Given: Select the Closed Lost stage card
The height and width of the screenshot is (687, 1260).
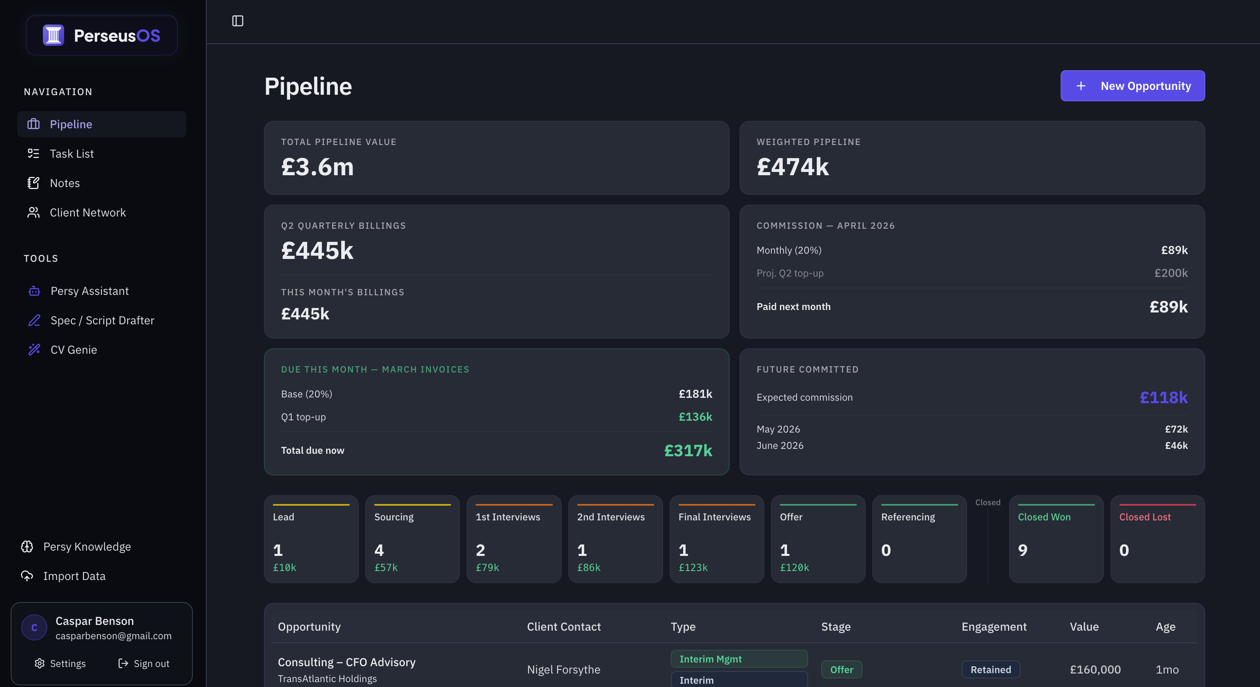Looking at the screenshot, I should pos(1158,539).
